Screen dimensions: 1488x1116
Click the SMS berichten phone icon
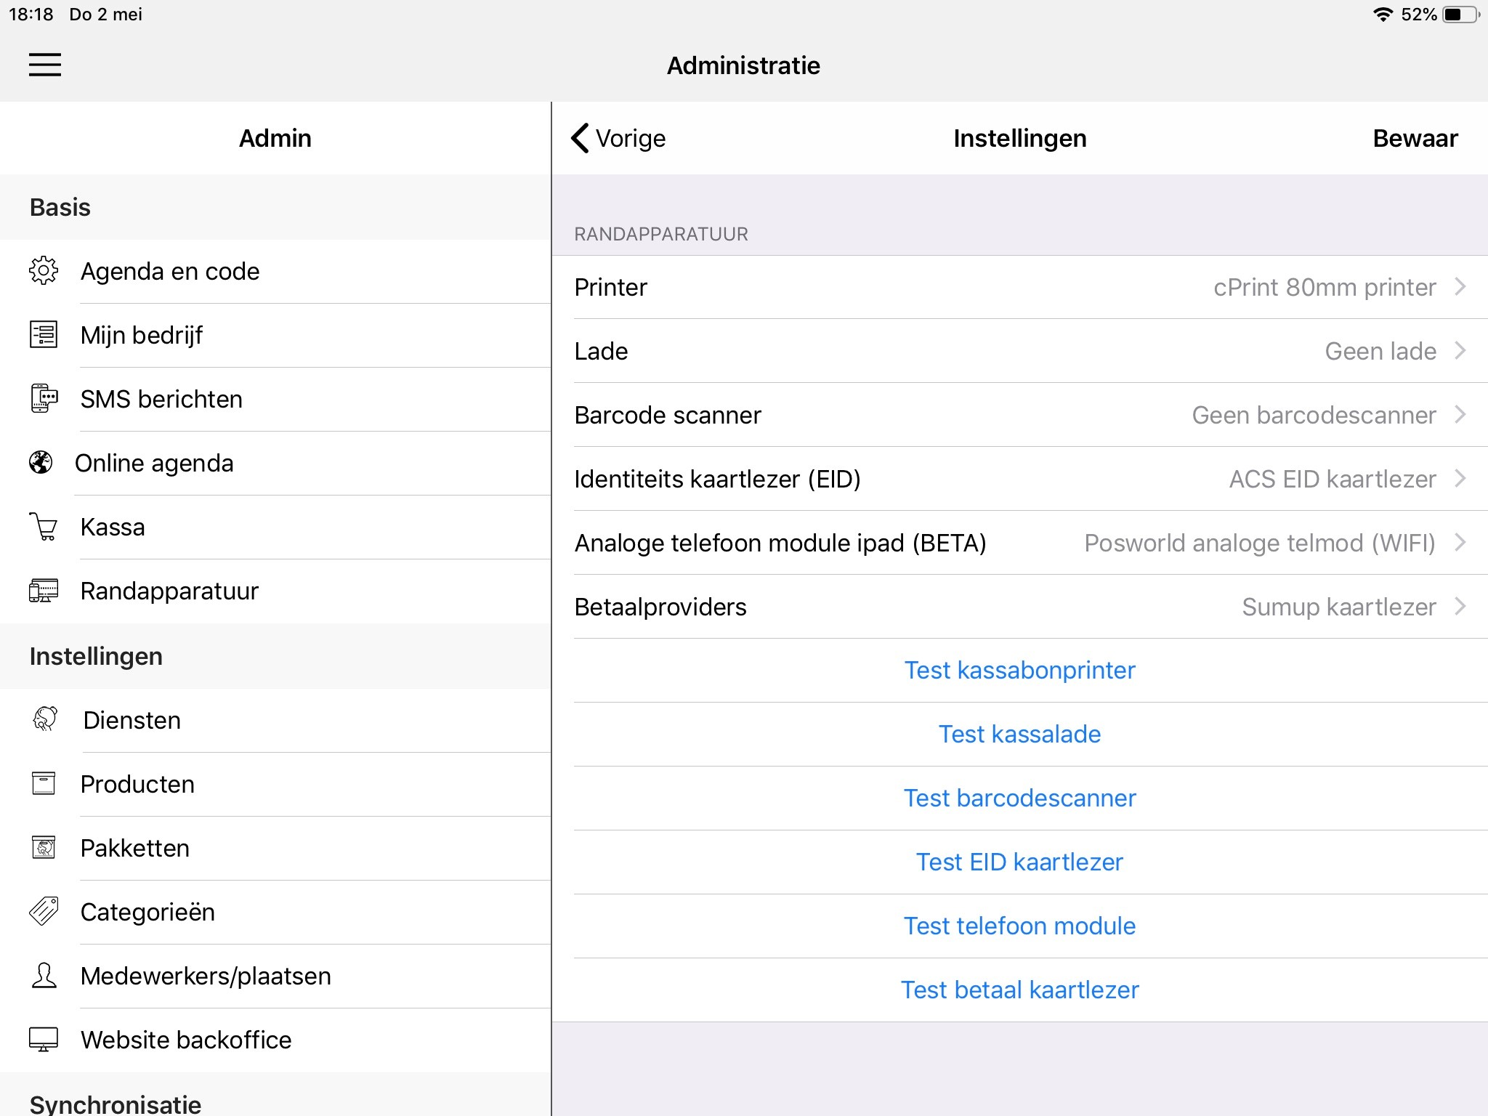click(44, 399)
